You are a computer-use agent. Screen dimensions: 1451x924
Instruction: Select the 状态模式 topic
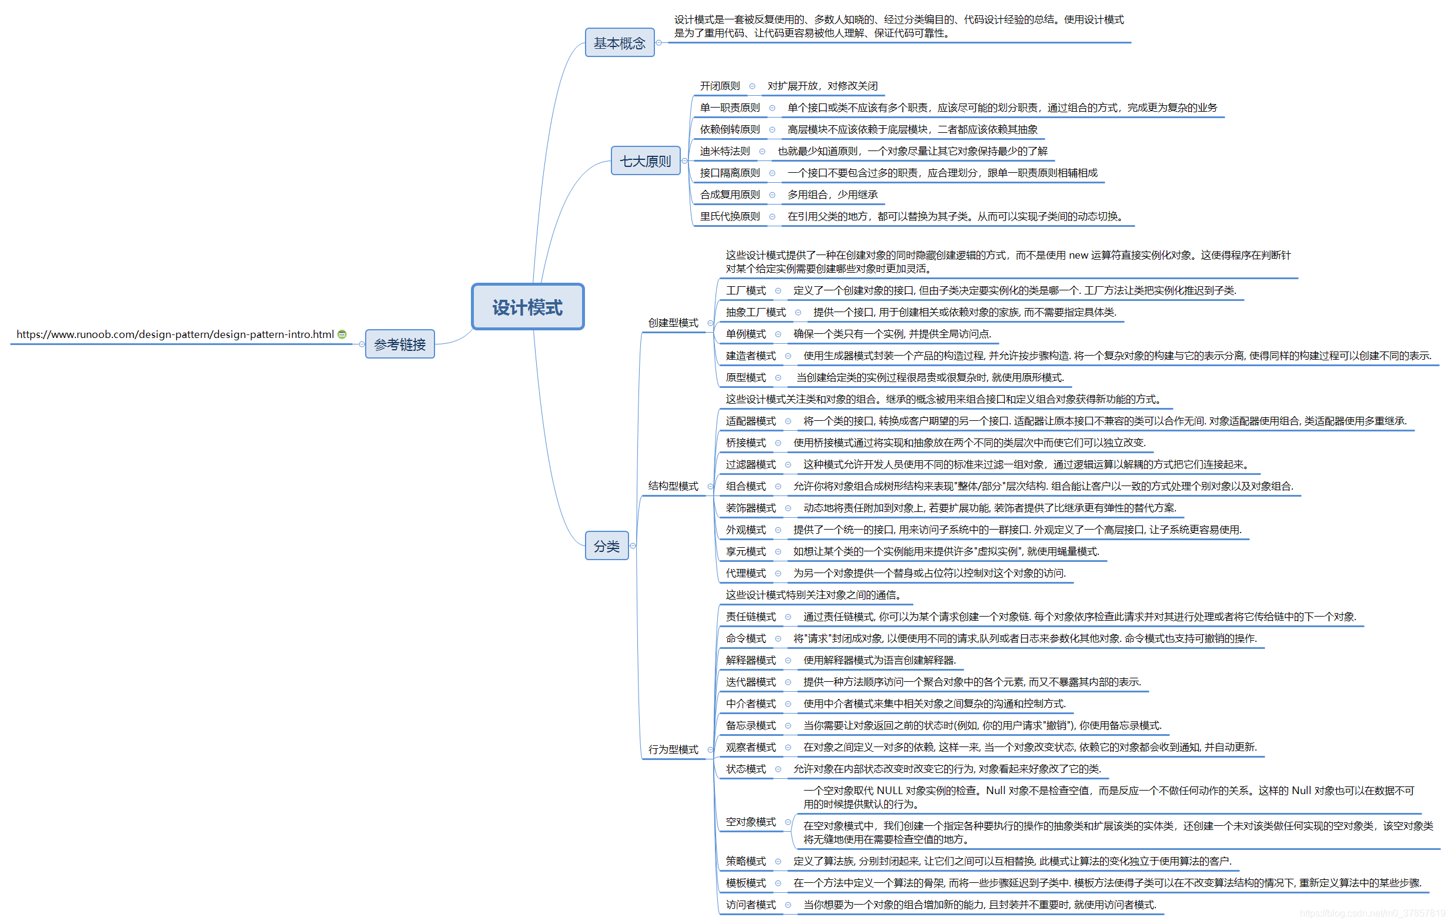745,769
